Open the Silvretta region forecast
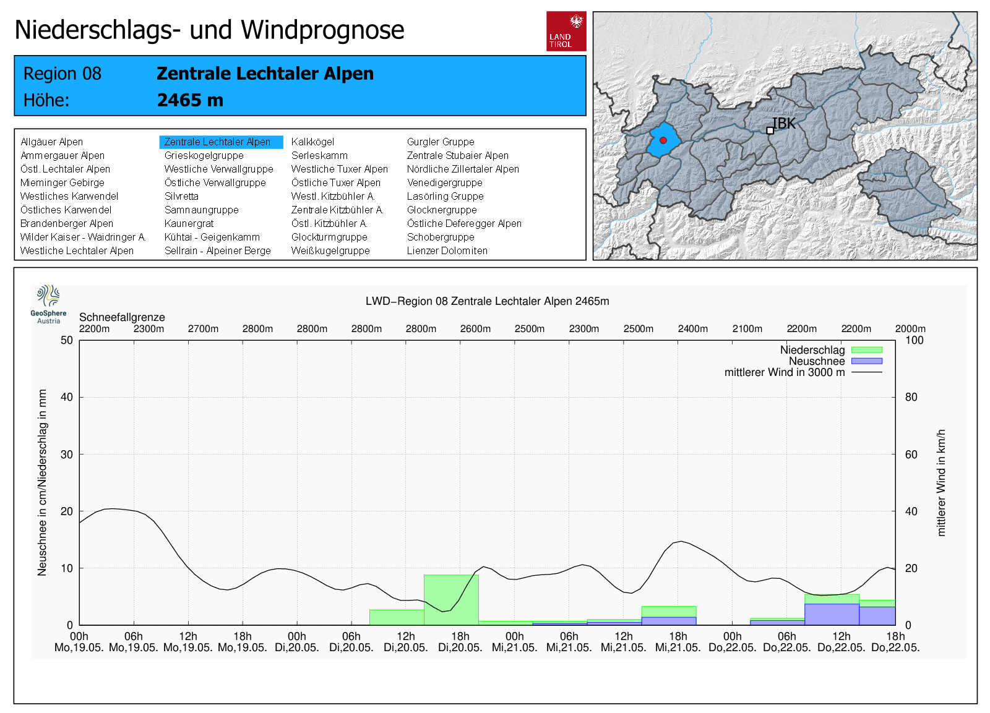The image size is (990, 713). pos(181,197)
